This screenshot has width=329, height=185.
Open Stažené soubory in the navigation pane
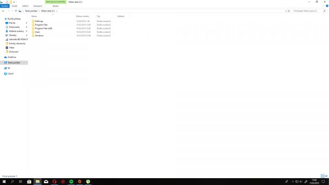pos(16,31)
